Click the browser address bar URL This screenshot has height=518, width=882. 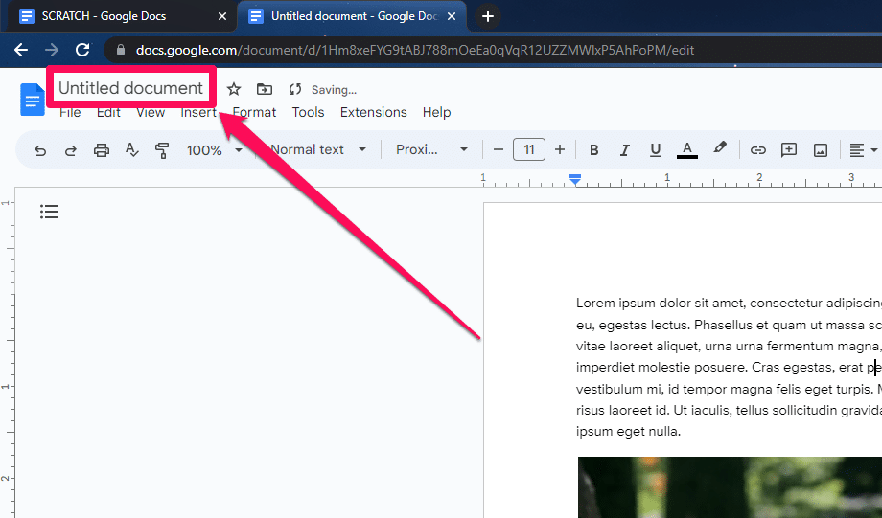(415, 50)
